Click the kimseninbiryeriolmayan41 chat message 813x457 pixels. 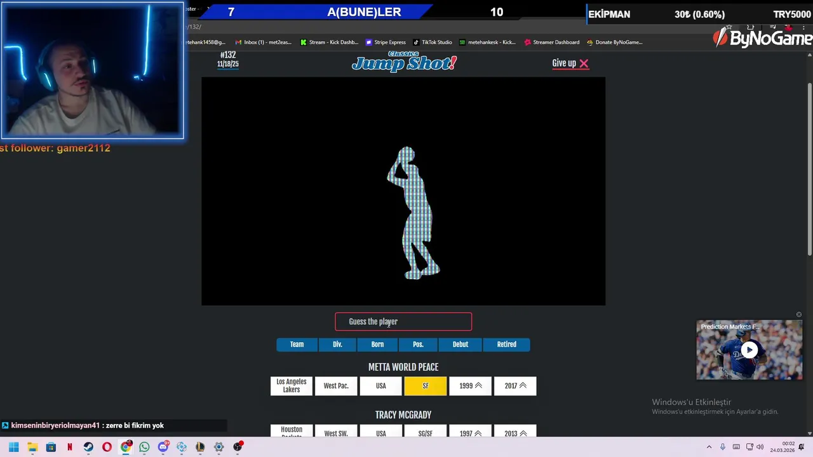87,425
